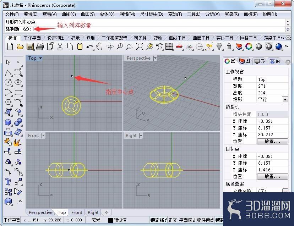Viewport: 294px width, 226px height.
Task: Click the New file icon
Action: pyautogui.click(x=10, y=46)
